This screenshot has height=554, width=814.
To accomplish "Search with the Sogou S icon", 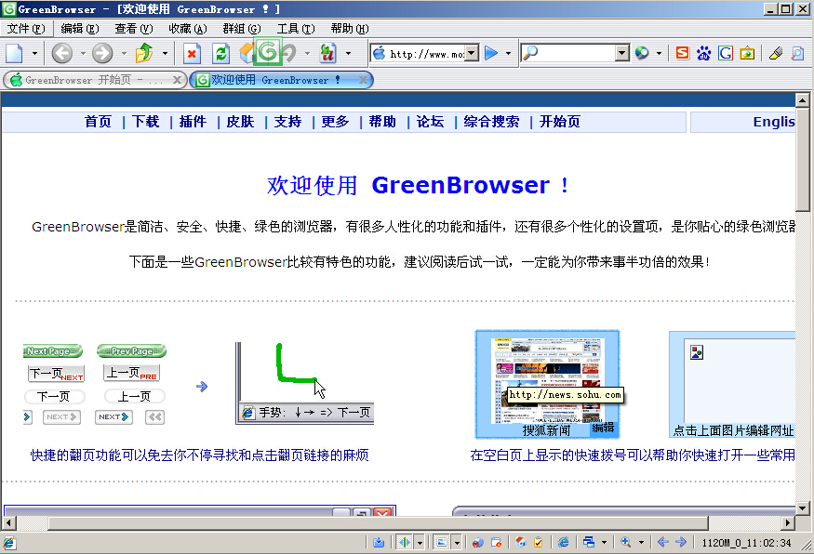I will 682,53.
